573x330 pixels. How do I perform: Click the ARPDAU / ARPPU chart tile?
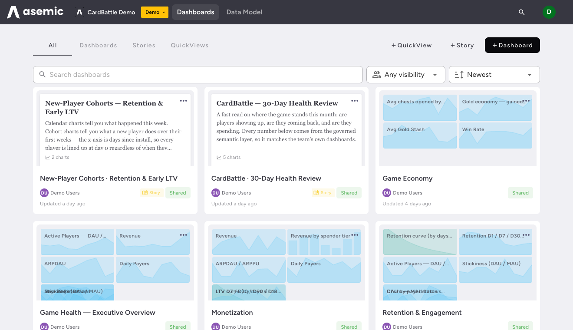249,270
